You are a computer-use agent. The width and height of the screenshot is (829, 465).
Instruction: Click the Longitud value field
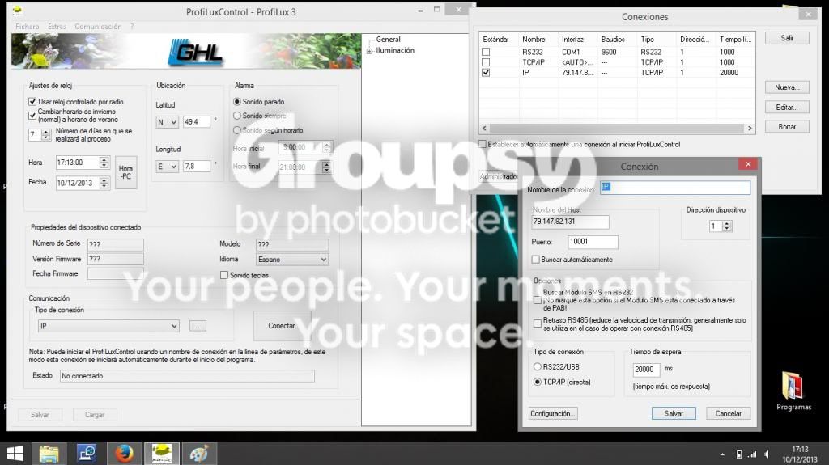[x=197, y=167]
